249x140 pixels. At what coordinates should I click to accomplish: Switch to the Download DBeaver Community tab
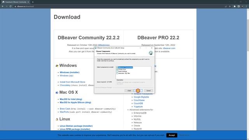[16, 2]
